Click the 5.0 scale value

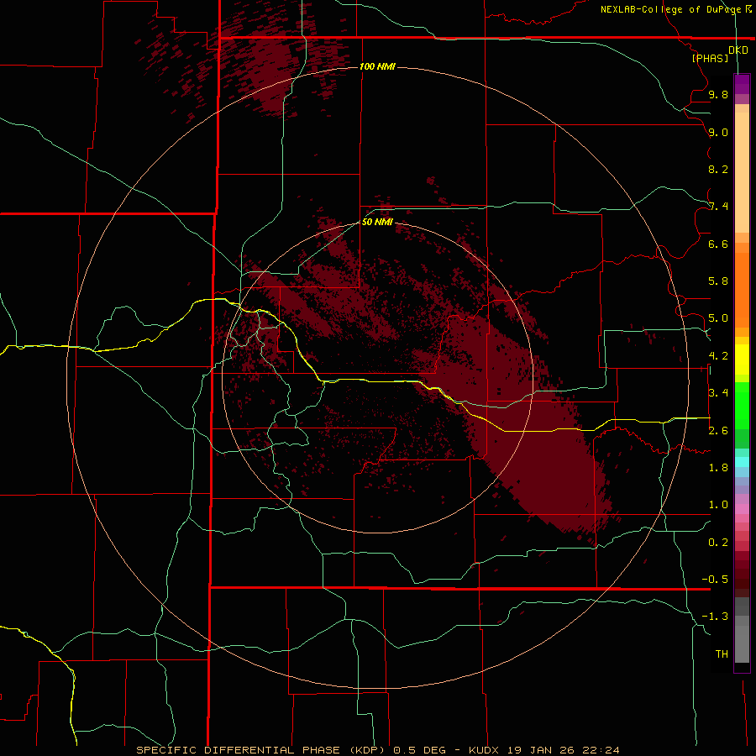pos(718,318)
